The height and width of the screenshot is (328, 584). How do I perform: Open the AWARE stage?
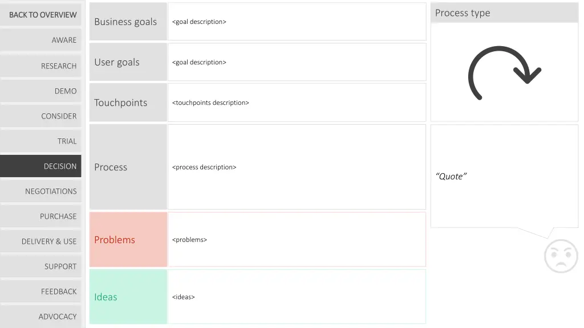[x=40, y=40]
